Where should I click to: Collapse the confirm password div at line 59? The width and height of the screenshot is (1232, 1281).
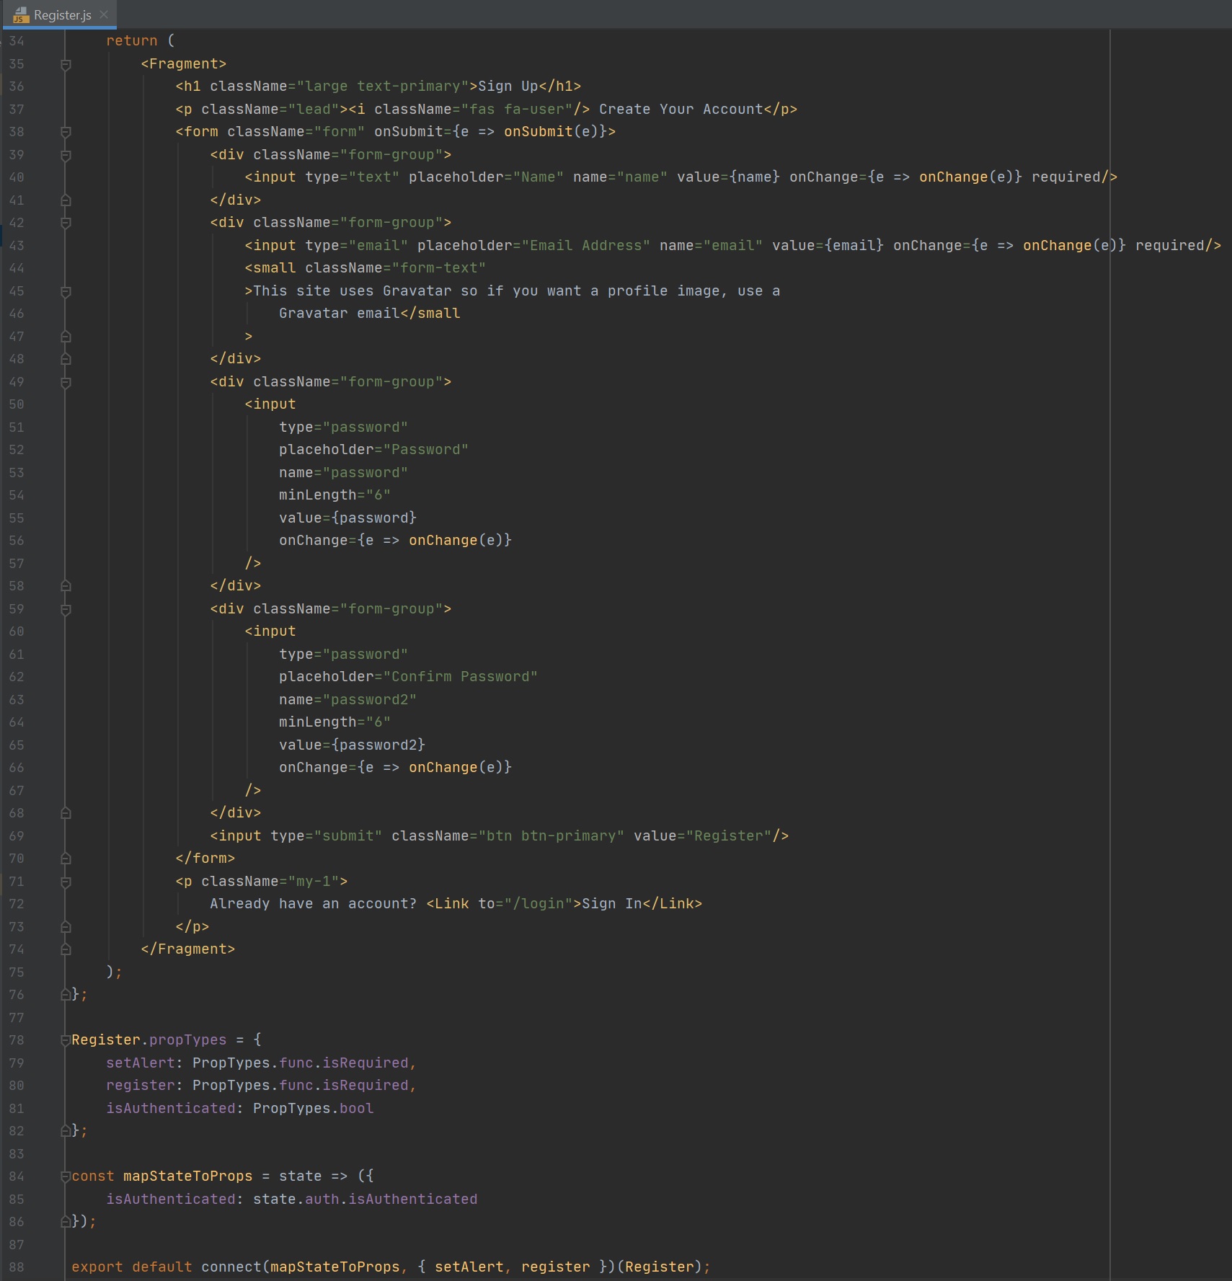coord(66,609)
